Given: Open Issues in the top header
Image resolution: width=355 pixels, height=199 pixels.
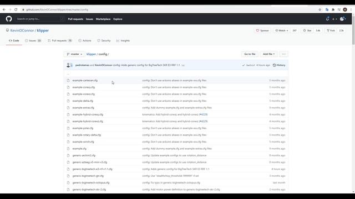Looking at the screenshot, I should pos(89,19).
